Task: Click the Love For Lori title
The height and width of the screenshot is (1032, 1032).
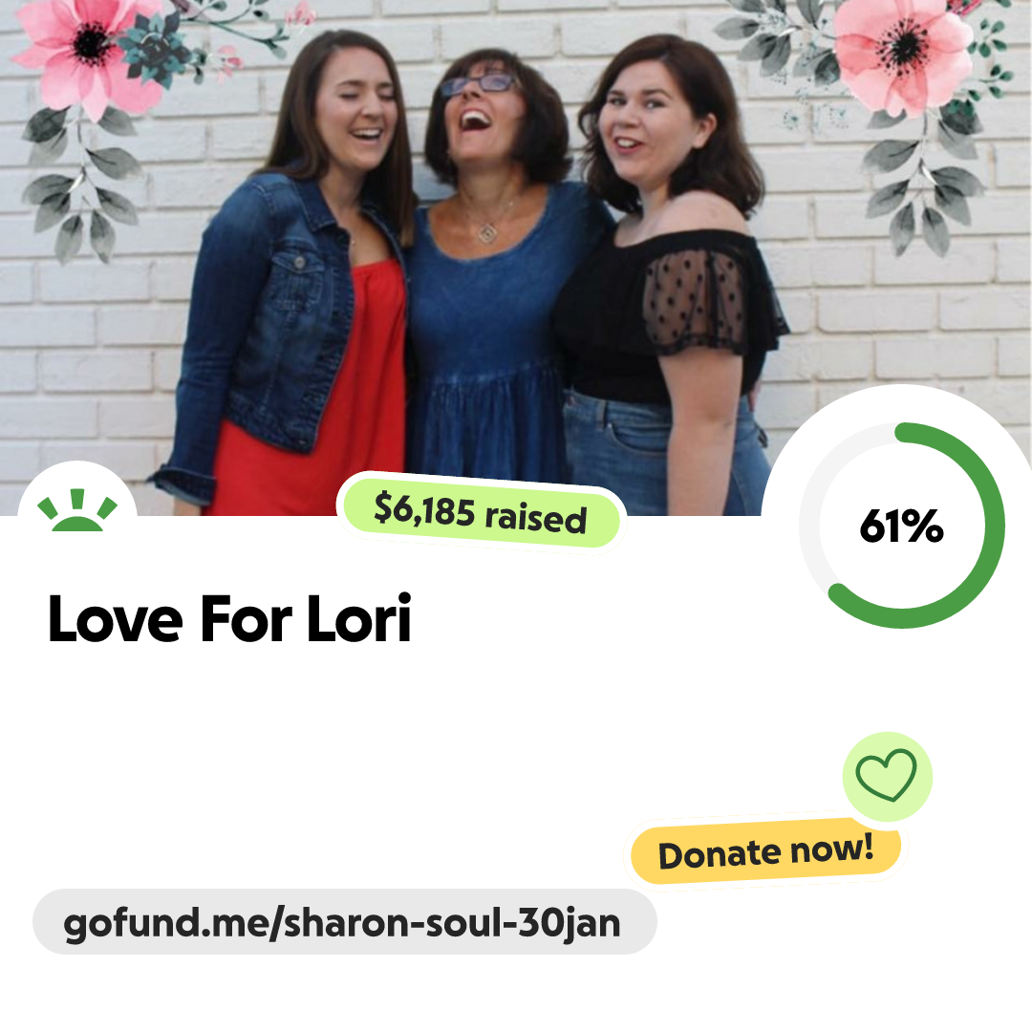Action: 229,618
